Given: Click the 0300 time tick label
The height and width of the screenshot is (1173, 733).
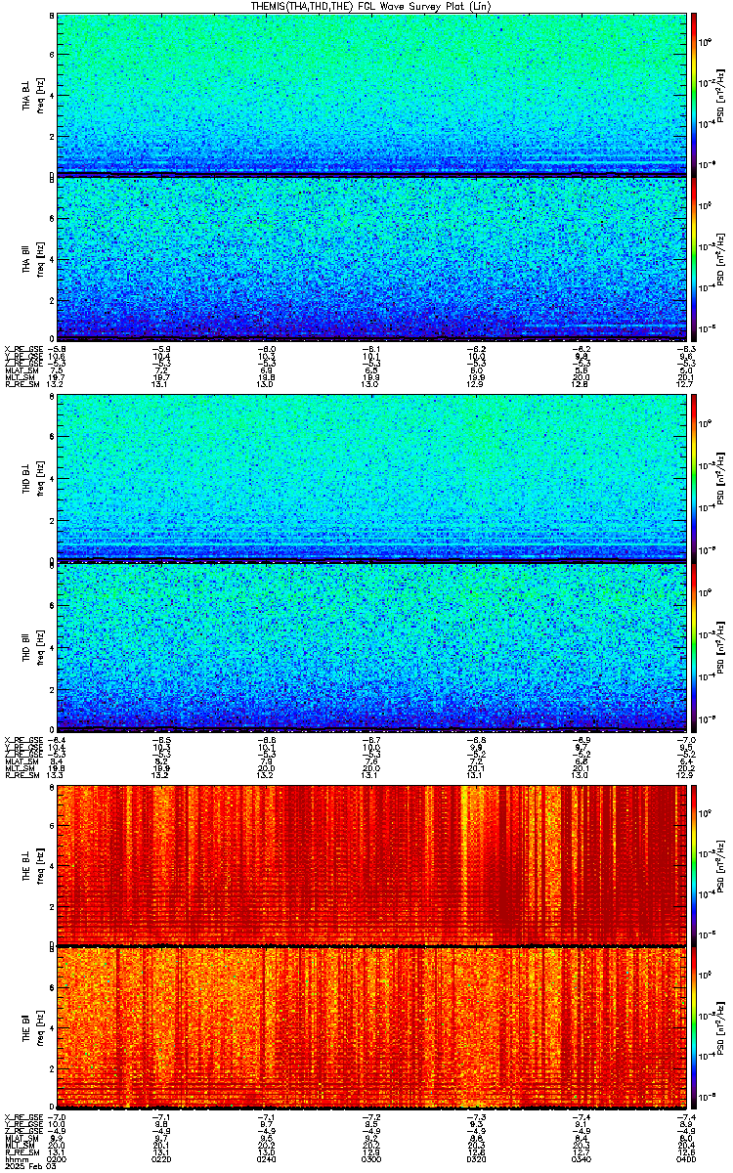Looking at the screenshot, I should (x=372, y=1158).
